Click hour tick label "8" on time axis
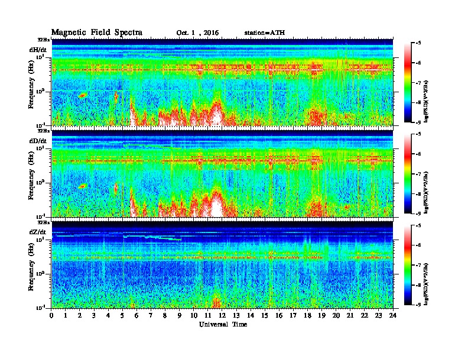468x362 pixels. click(x=165, y=316)
